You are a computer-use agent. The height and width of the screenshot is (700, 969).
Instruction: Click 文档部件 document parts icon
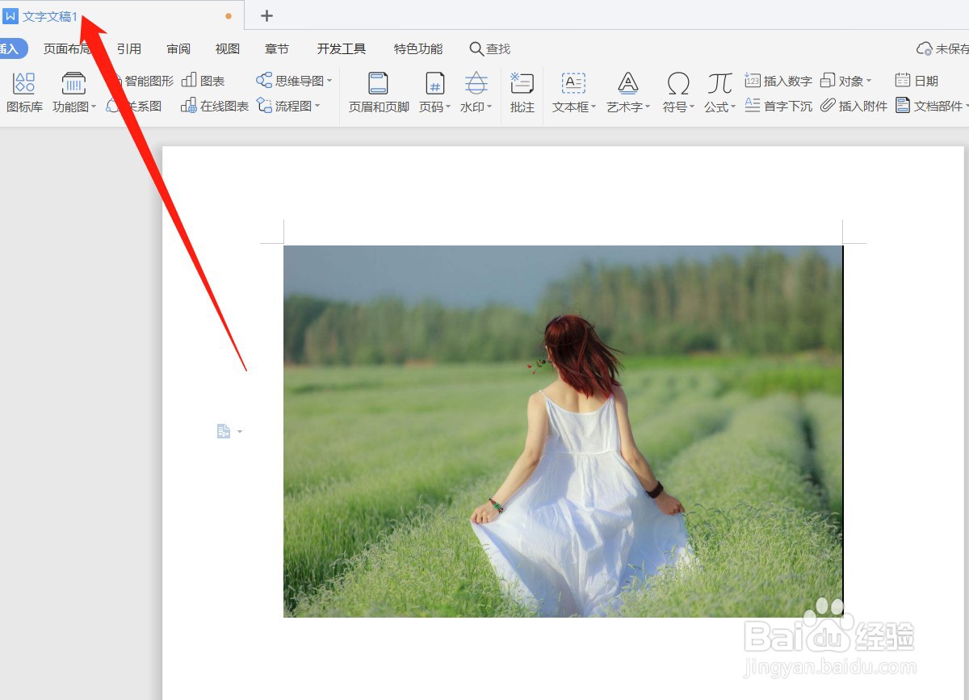click(x=903, y=106)
